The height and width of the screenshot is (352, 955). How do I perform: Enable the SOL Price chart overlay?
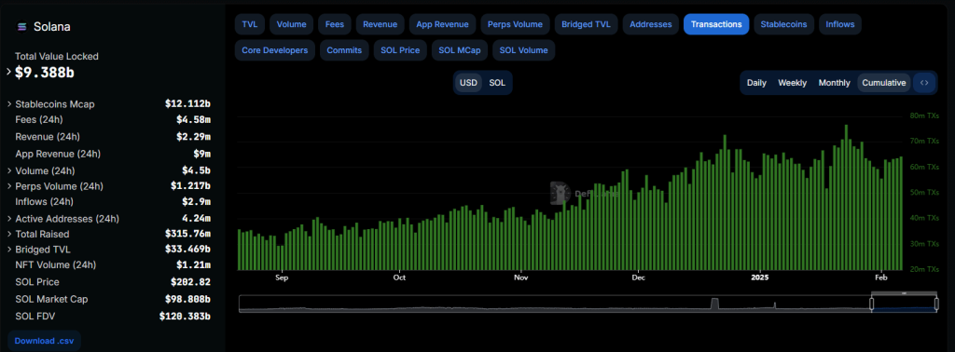400,50
